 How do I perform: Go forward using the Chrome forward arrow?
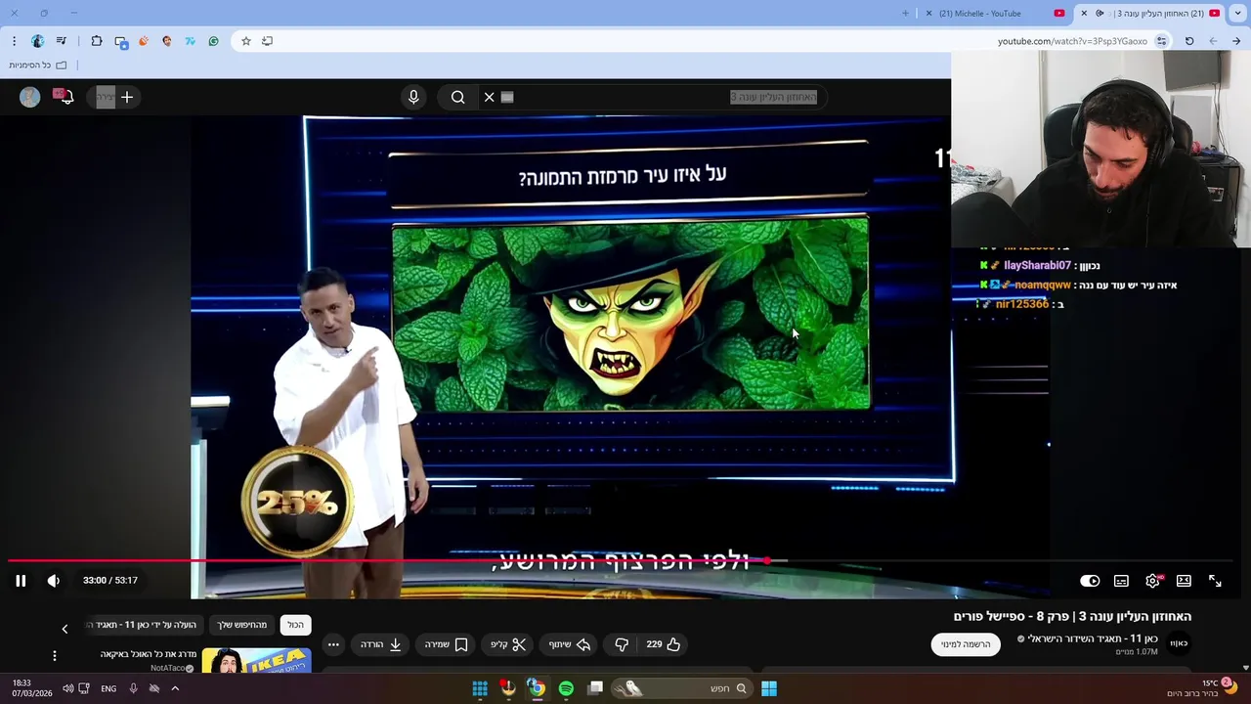(x=1213, y=41)
